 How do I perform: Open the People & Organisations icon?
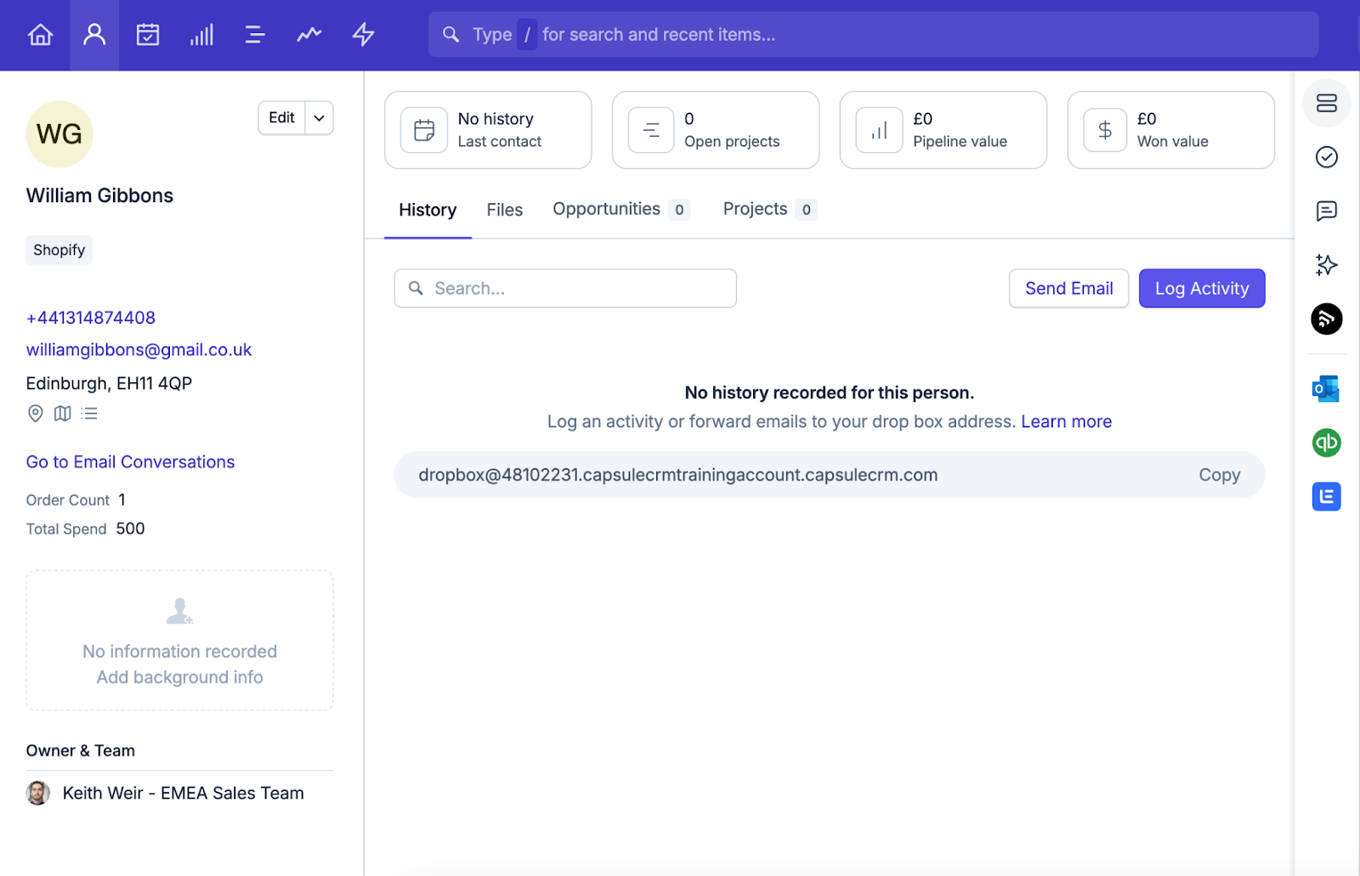click(x=94, y=35)
